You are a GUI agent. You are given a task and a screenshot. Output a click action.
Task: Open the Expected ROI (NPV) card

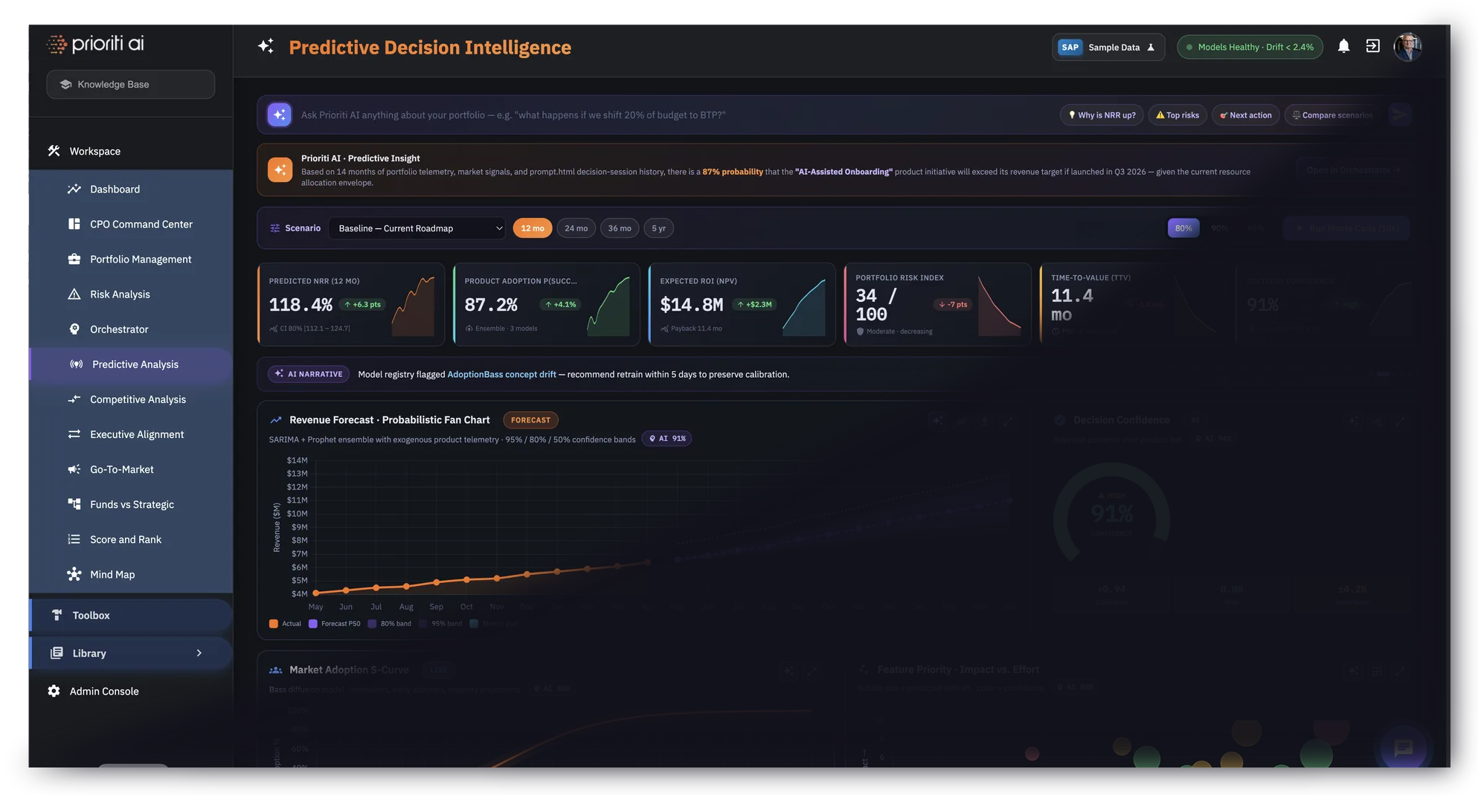pos(742,304)
